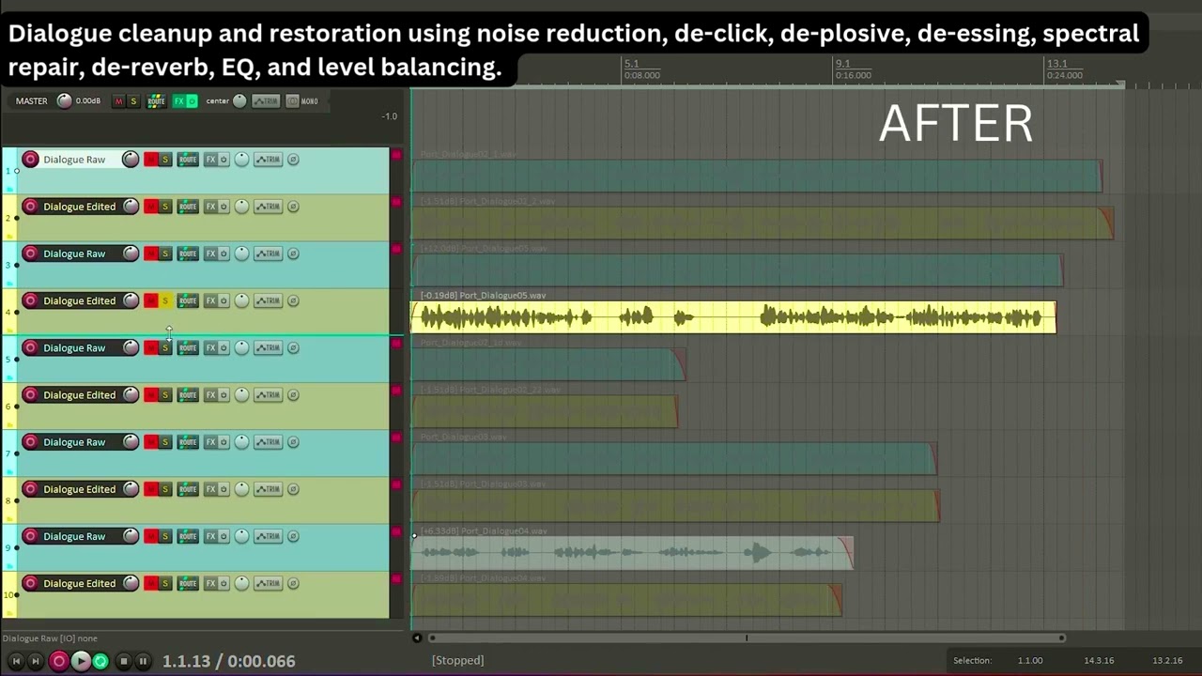Go to project end with transport button
Image resolution: width=1202 pixels, height=676 pixels.
pyautogui.click(x=36, y=661)
